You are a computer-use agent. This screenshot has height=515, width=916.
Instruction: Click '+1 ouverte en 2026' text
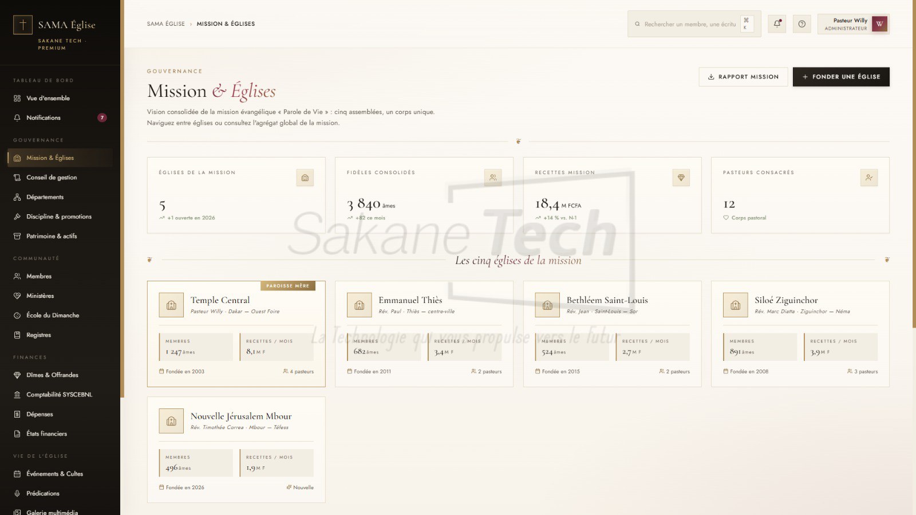pyautogui.click(x=187, y=218)
